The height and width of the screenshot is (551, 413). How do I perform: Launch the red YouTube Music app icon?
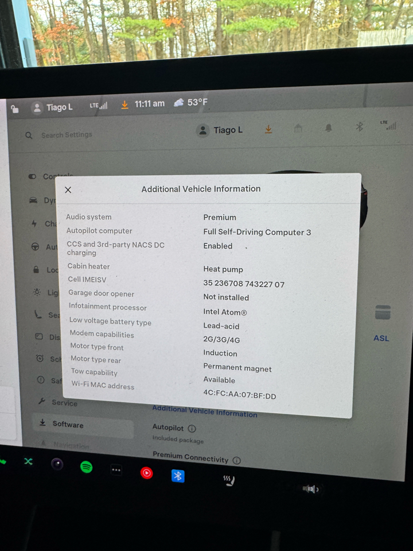(147, 473)
